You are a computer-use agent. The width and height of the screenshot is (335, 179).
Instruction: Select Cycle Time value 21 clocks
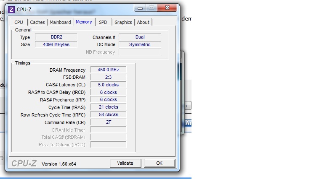(x=108, y=107)
